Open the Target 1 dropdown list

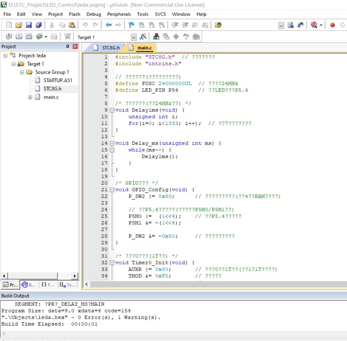click(x=134, y=37)
